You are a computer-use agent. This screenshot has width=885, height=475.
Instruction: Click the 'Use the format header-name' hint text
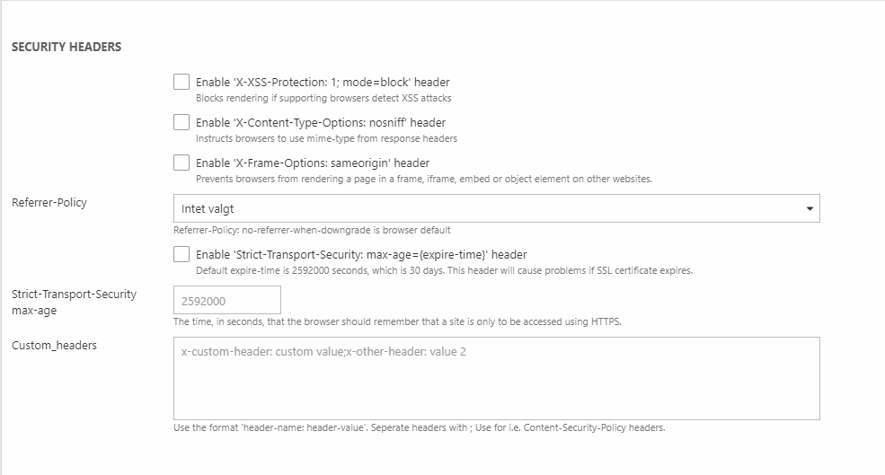coord(419,427)
